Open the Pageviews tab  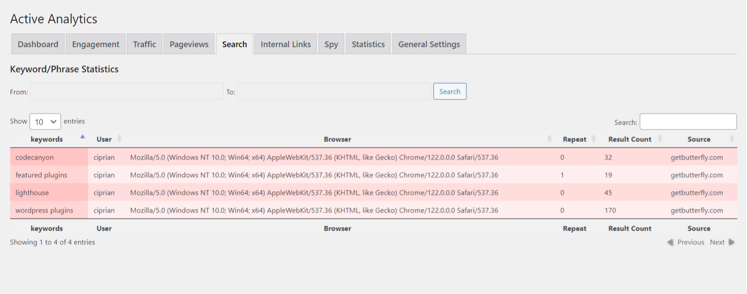189,44
